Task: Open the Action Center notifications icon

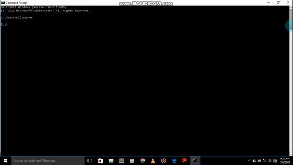Action: coord(275,161)
